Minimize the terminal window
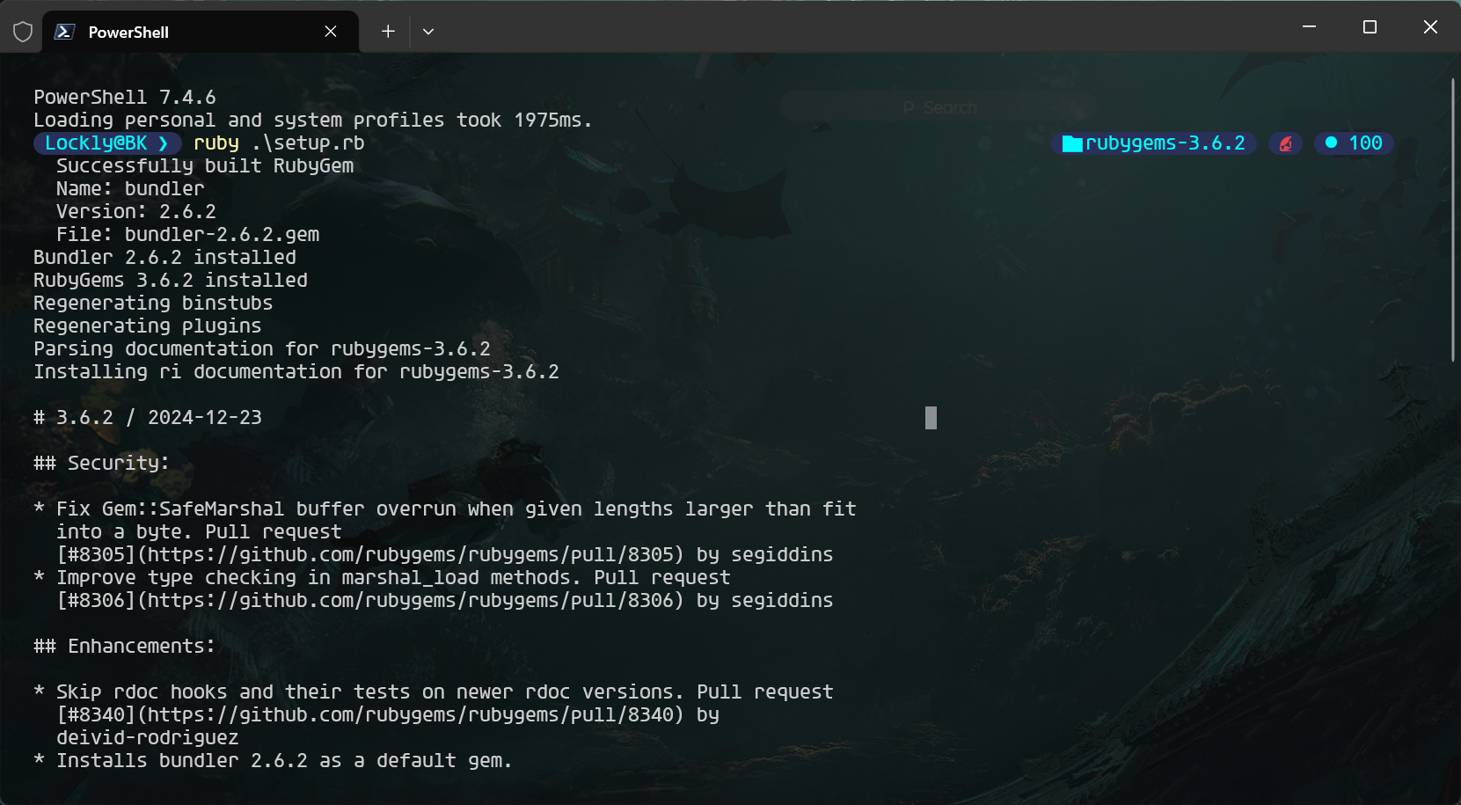 (1309, 26)
